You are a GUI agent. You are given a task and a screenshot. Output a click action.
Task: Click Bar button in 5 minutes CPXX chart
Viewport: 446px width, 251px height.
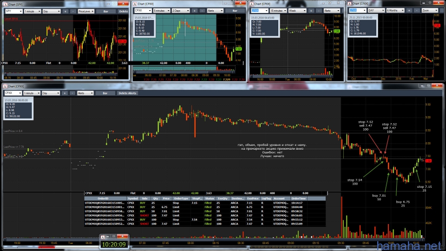point(235,11)
